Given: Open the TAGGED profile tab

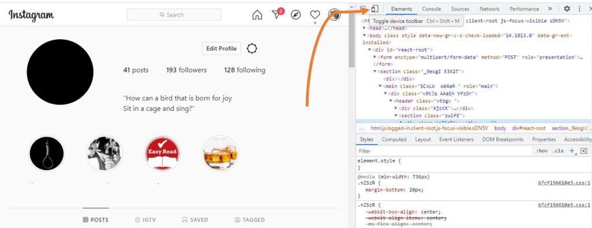Looking at the screenshot, I should (250, 220).
